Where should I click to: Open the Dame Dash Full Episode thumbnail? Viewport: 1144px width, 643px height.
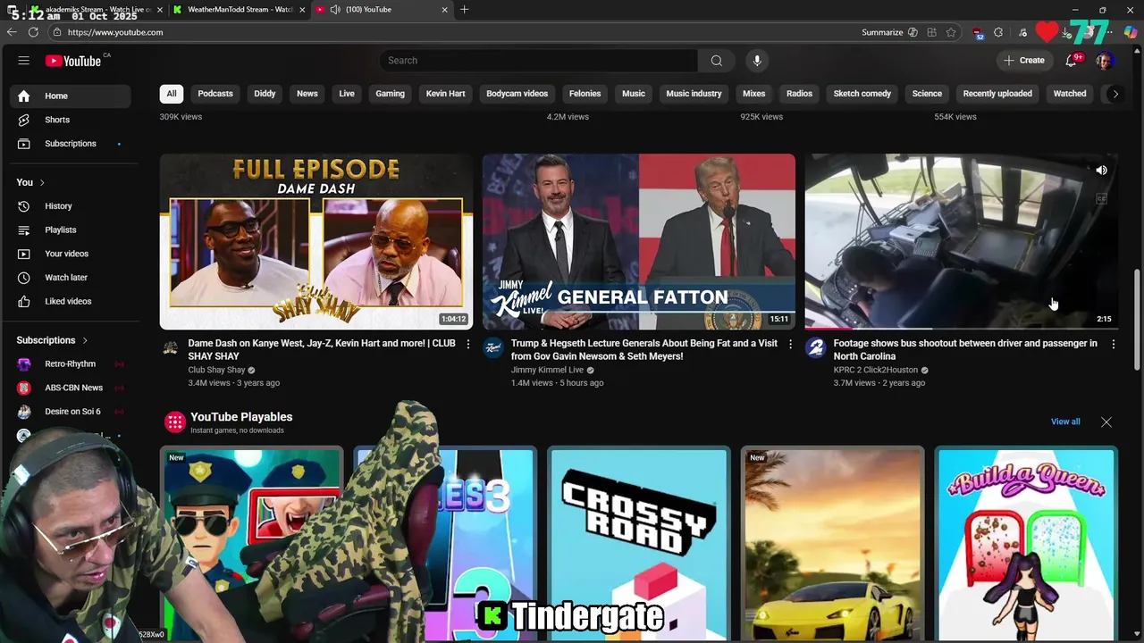[316, 242]
